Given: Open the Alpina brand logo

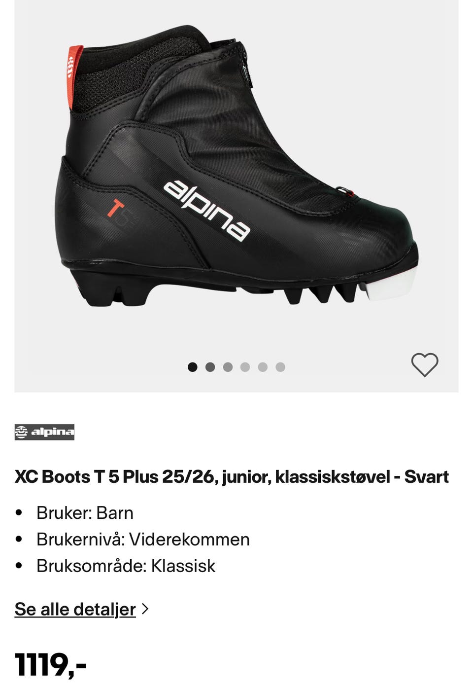Looking at the screenshot, I should 44,432.
